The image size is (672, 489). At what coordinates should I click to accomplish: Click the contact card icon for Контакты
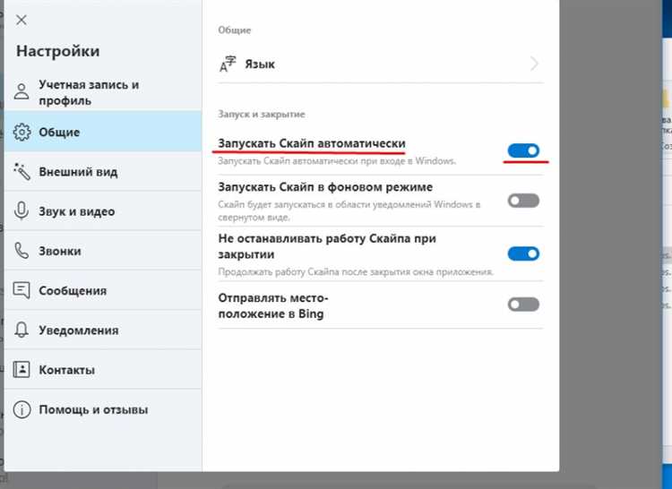coord(22,370)
